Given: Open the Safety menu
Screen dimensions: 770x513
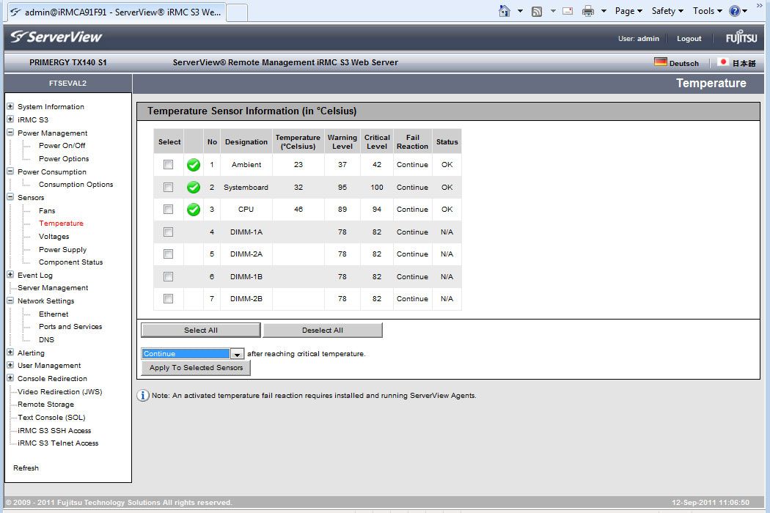Looking at the screenshot, I should 667,11.
